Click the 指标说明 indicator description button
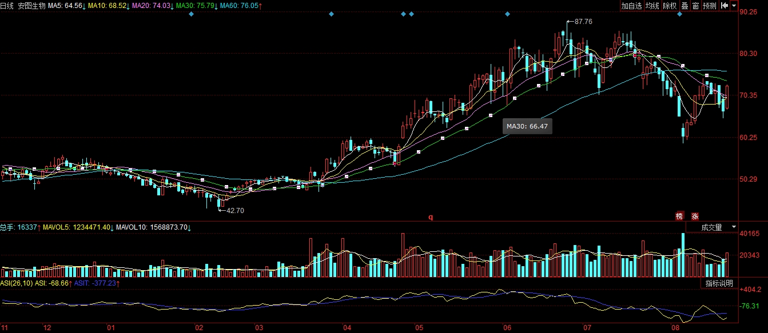This screenshot has width=768, height=333. (x=719, y=284)
